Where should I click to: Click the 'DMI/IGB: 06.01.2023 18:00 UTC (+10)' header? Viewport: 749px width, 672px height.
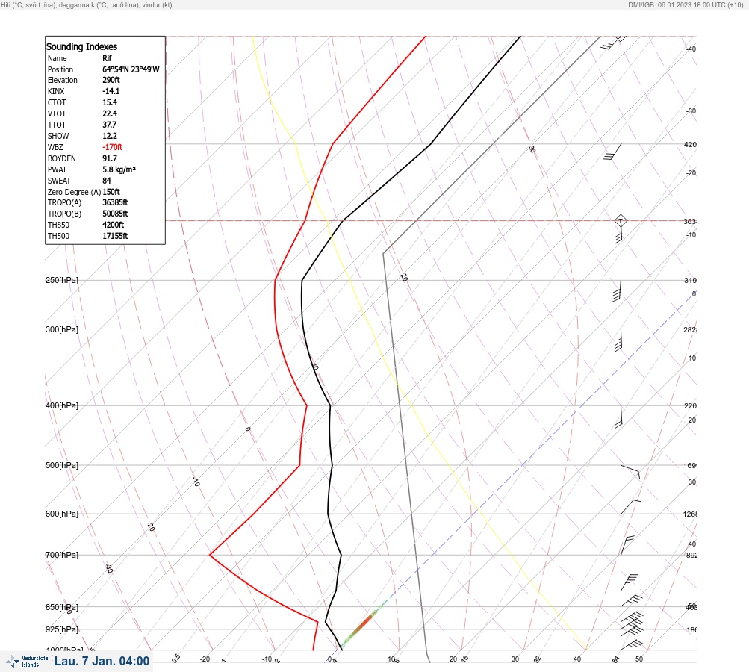[x=686, y=5]
